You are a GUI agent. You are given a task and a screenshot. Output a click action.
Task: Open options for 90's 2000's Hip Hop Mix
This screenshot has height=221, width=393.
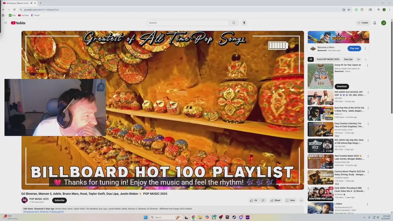368,140
